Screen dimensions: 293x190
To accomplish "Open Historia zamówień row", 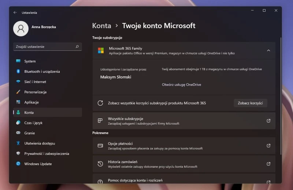I will pos(184,164).
